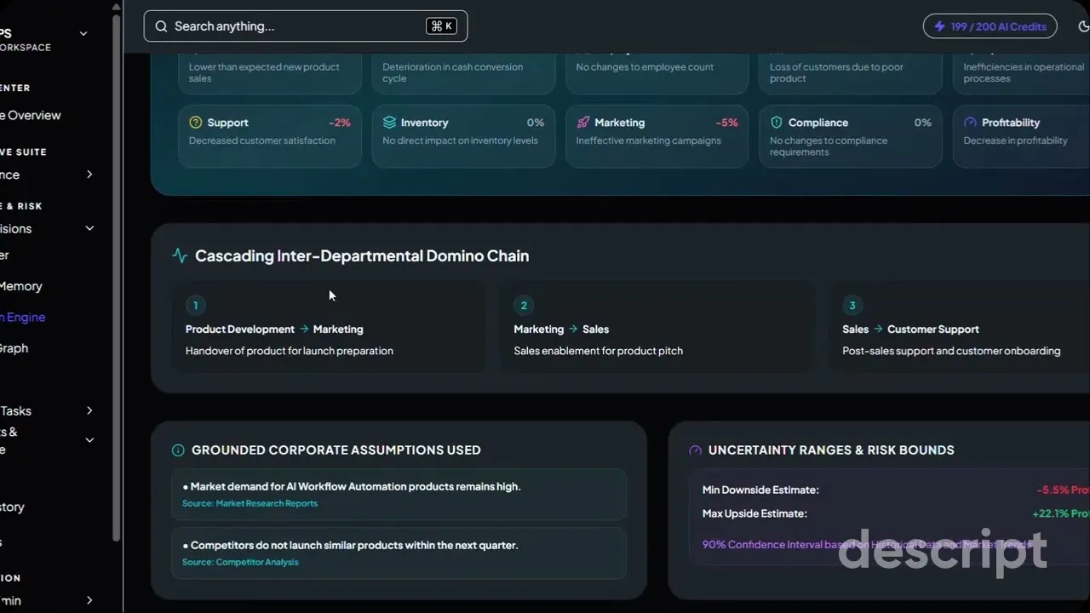The image size is (1090, 613).
Task: Select the +22.1% upside value
Action: (x=1060, y=513)
